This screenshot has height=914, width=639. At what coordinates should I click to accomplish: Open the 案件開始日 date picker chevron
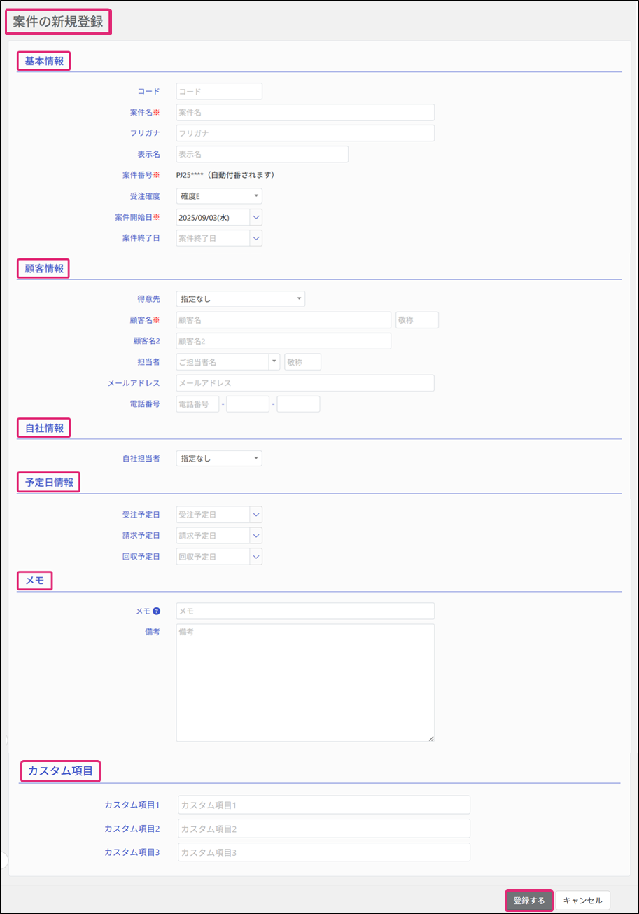pyautogui.click(x=256, y=218)
